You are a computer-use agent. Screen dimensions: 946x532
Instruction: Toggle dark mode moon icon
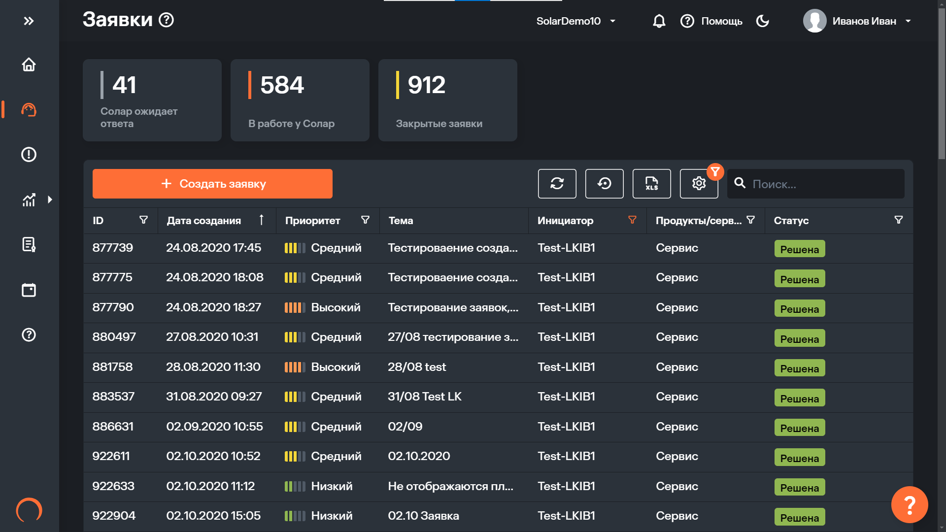(x=762, y=21)
